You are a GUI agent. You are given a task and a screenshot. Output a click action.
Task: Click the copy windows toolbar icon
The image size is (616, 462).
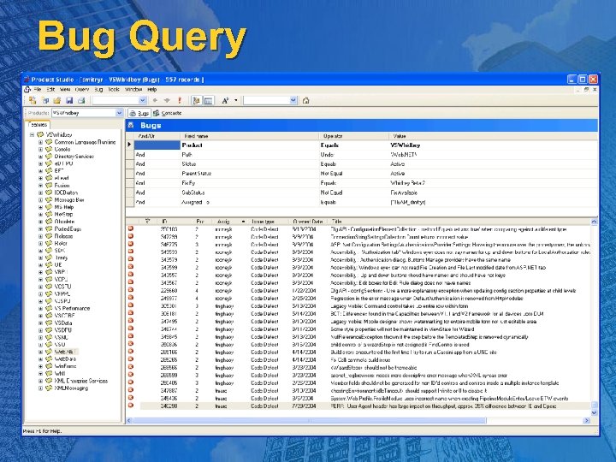pos(45,101)
